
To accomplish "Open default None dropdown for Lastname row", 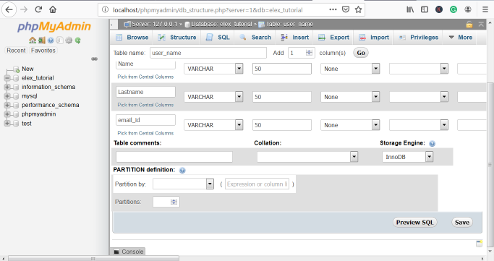I will coord(350,97).
